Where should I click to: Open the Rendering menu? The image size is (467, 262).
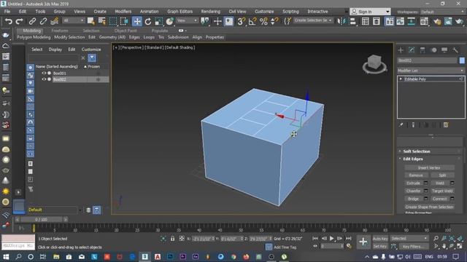coord(211,12)
